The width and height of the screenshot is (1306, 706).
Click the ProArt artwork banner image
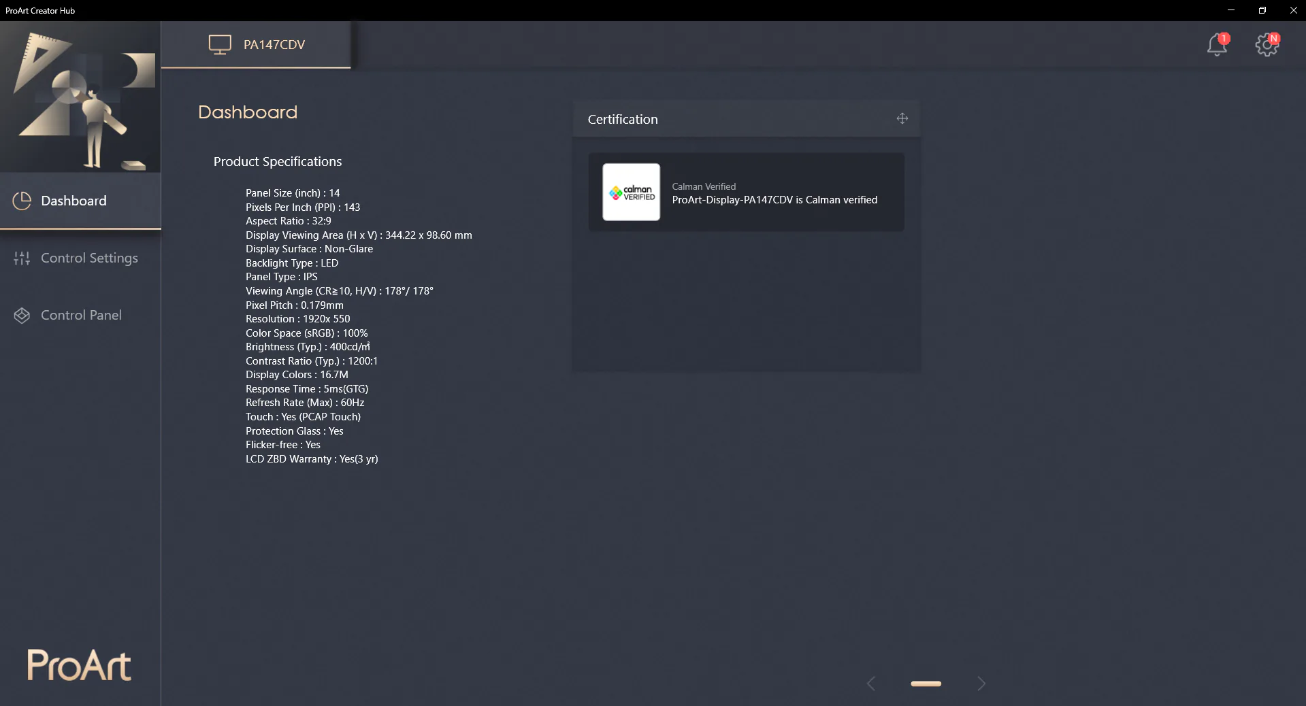[x=80, y=97]
